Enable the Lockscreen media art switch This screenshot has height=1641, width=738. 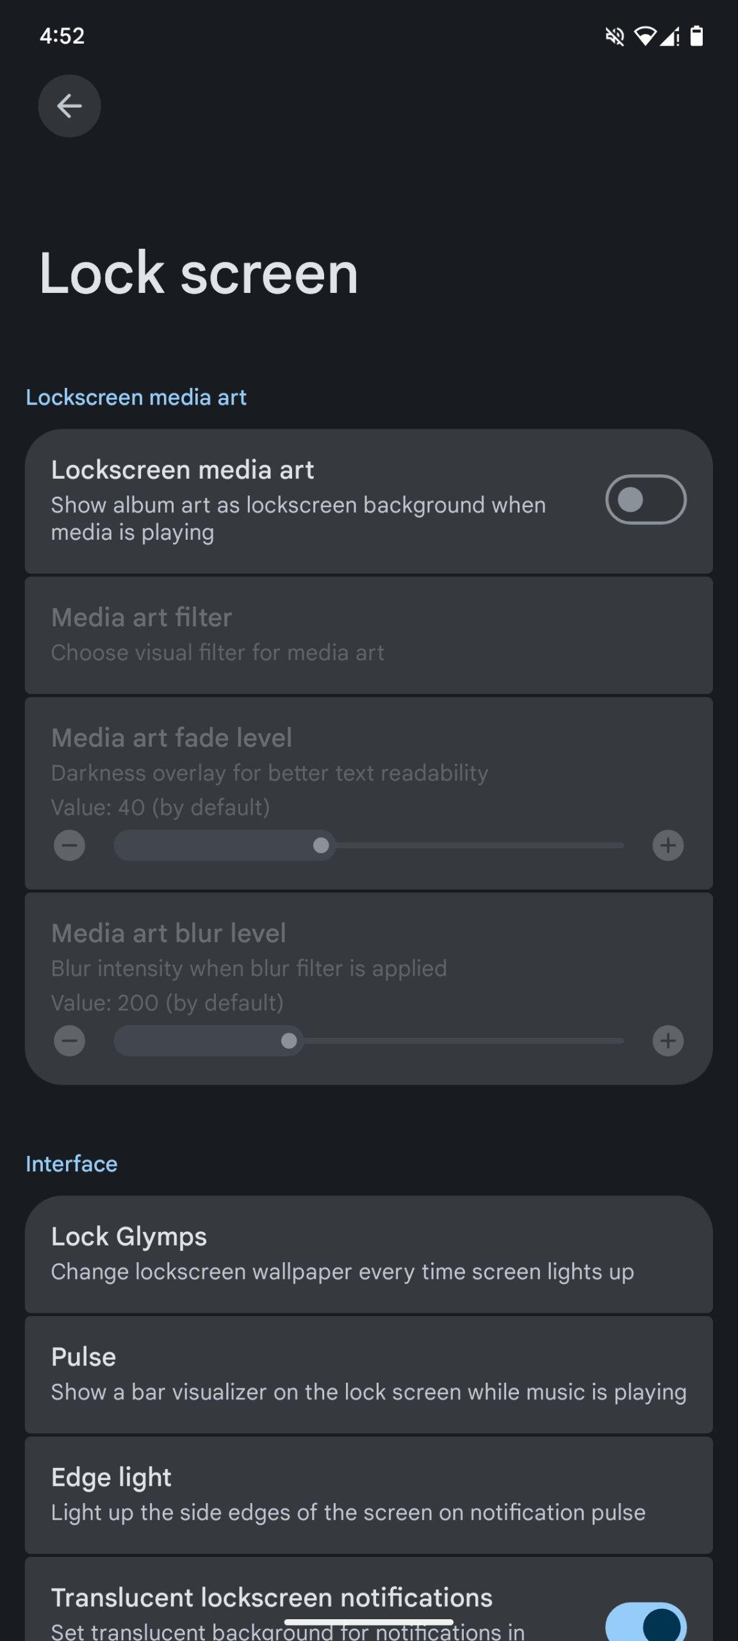(x=645, y=499)
